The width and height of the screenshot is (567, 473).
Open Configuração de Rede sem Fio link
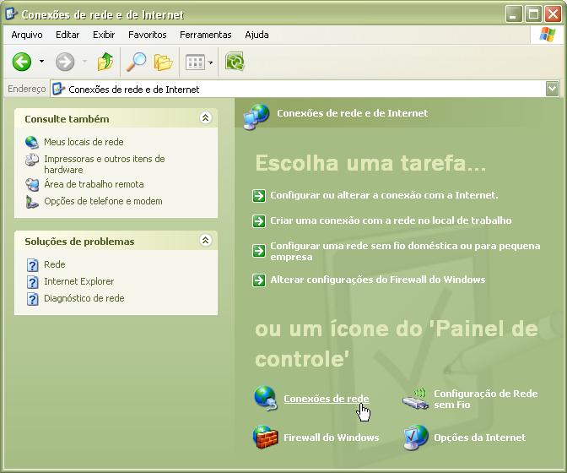pyautogui.click(x=486, y=400)
